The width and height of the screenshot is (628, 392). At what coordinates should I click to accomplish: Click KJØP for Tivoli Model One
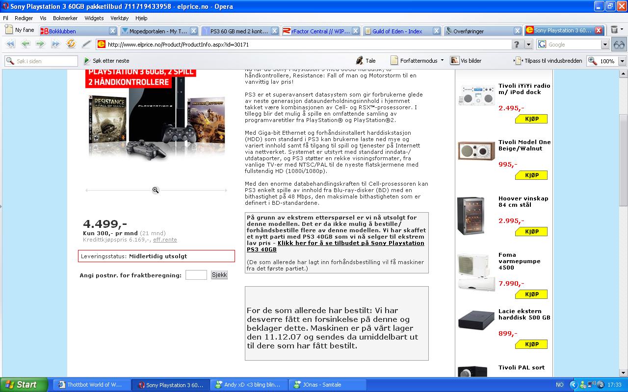click(531, 175)
